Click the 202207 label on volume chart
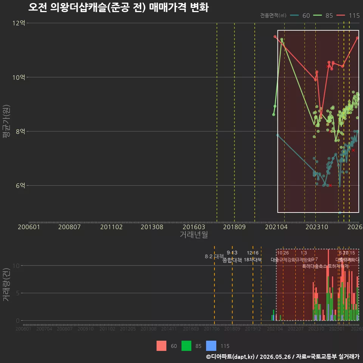363x363 pixels. 295,329
